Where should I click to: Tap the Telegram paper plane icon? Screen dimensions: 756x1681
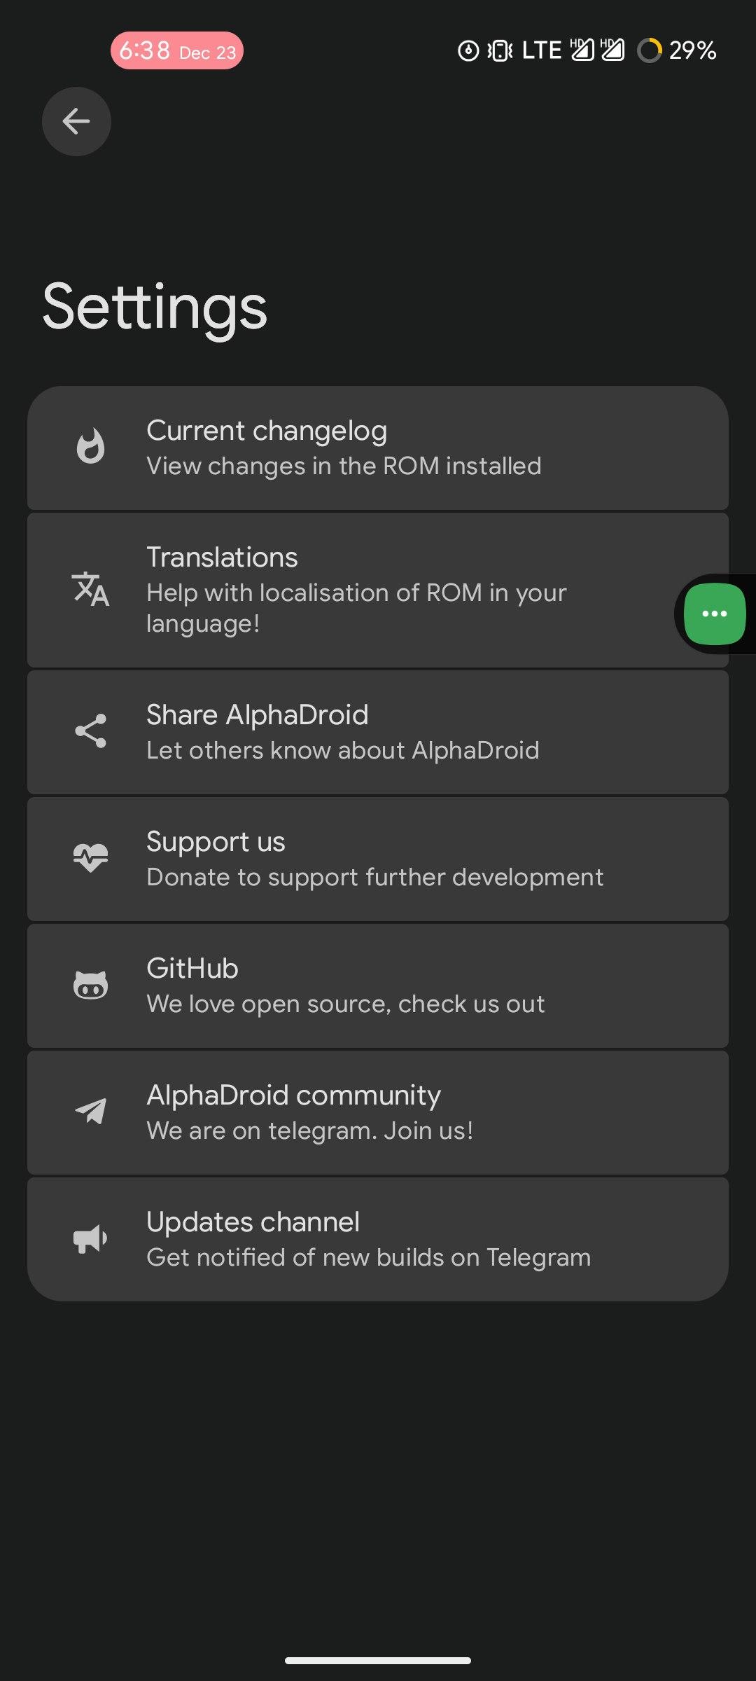click(x=90, y=1112)
